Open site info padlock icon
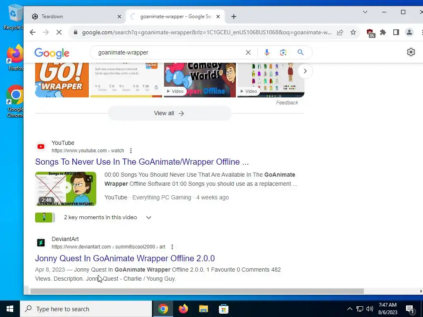Viewport: 423px width, 317px height. click(76, 32)
